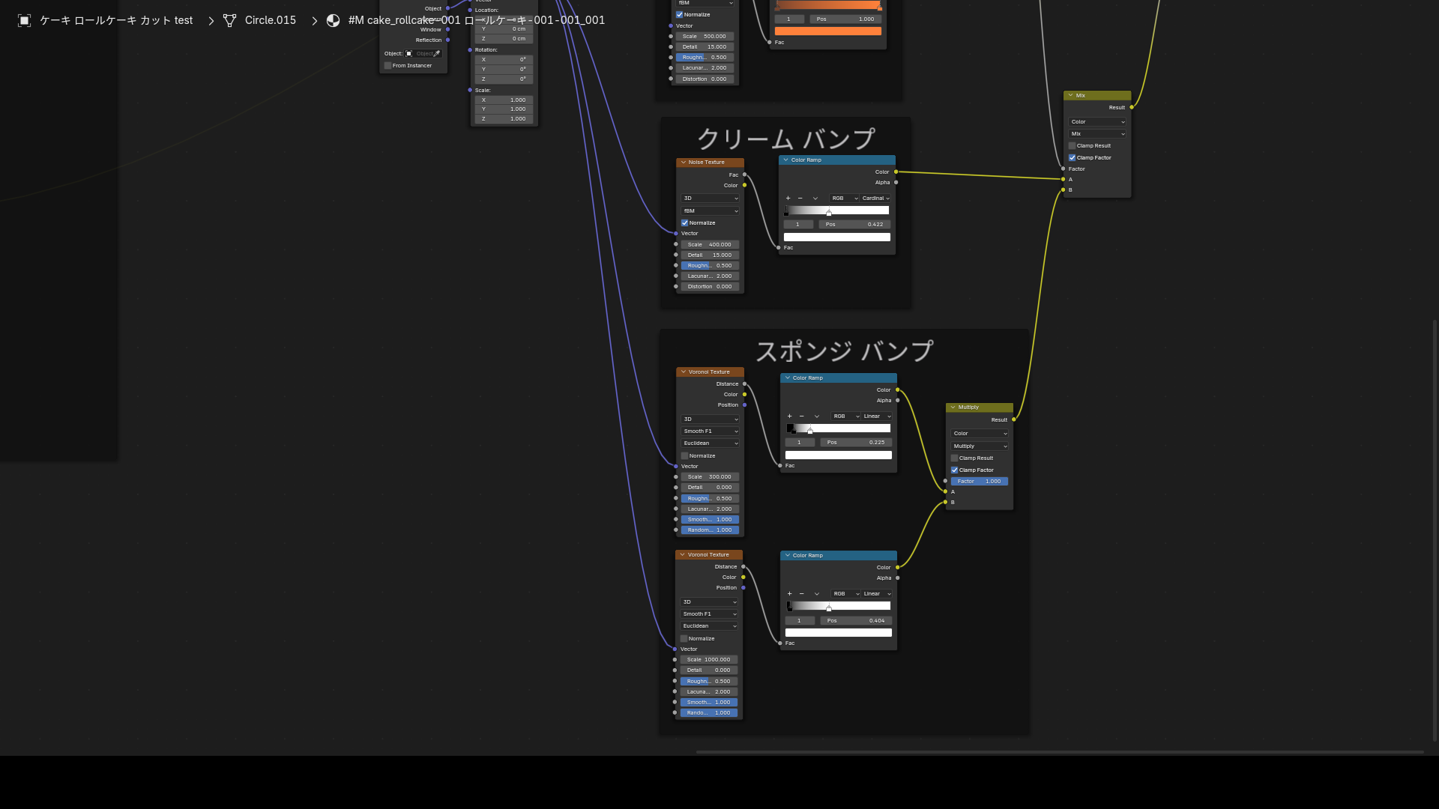Click the scene icon in breadcrumb
The height and width of the screenshot is (809, 1439).
coord(24,20)
